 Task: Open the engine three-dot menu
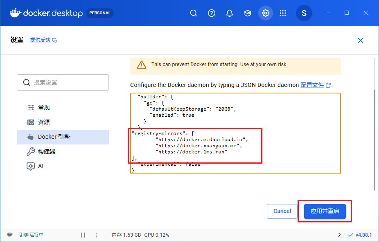point(96,235)
